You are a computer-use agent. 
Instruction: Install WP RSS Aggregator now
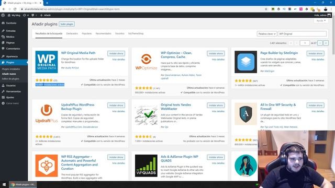point(116,157)
